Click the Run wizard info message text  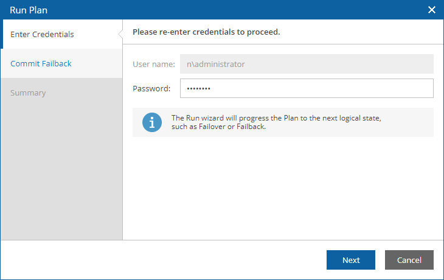276,122
